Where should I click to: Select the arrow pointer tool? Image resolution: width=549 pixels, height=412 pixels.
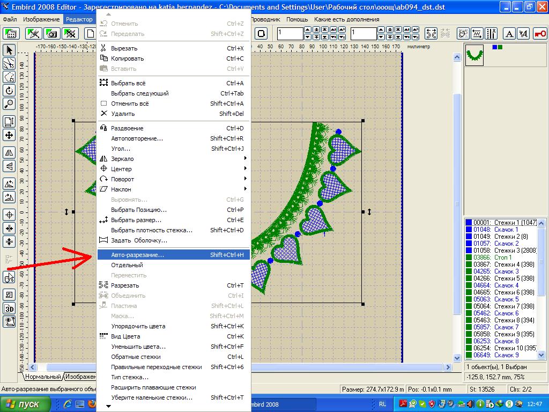click(x=9, y=50)
